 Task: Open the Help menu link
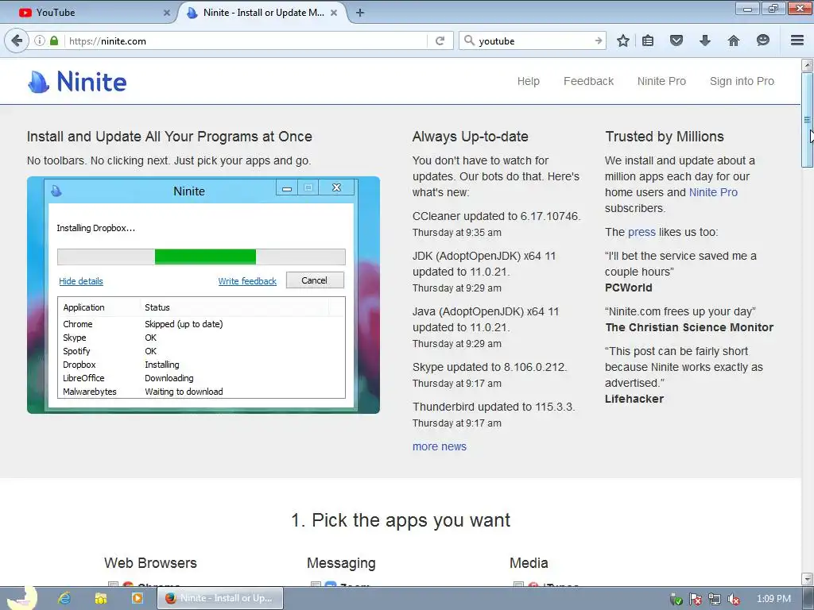[529, 81]
